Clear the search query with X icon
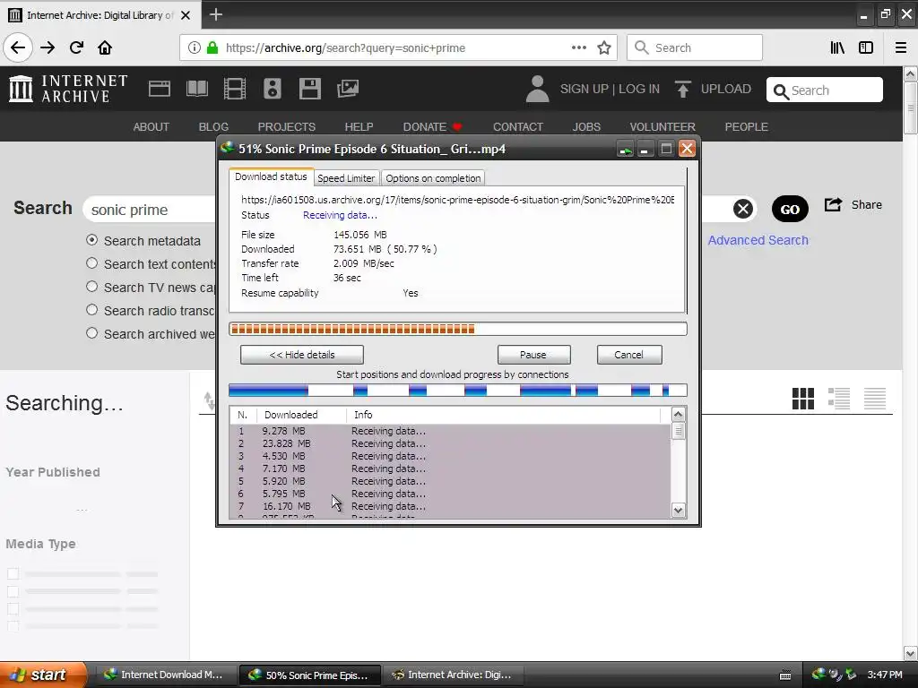Screen dimensions: 918x688 [x=743, y=209]
